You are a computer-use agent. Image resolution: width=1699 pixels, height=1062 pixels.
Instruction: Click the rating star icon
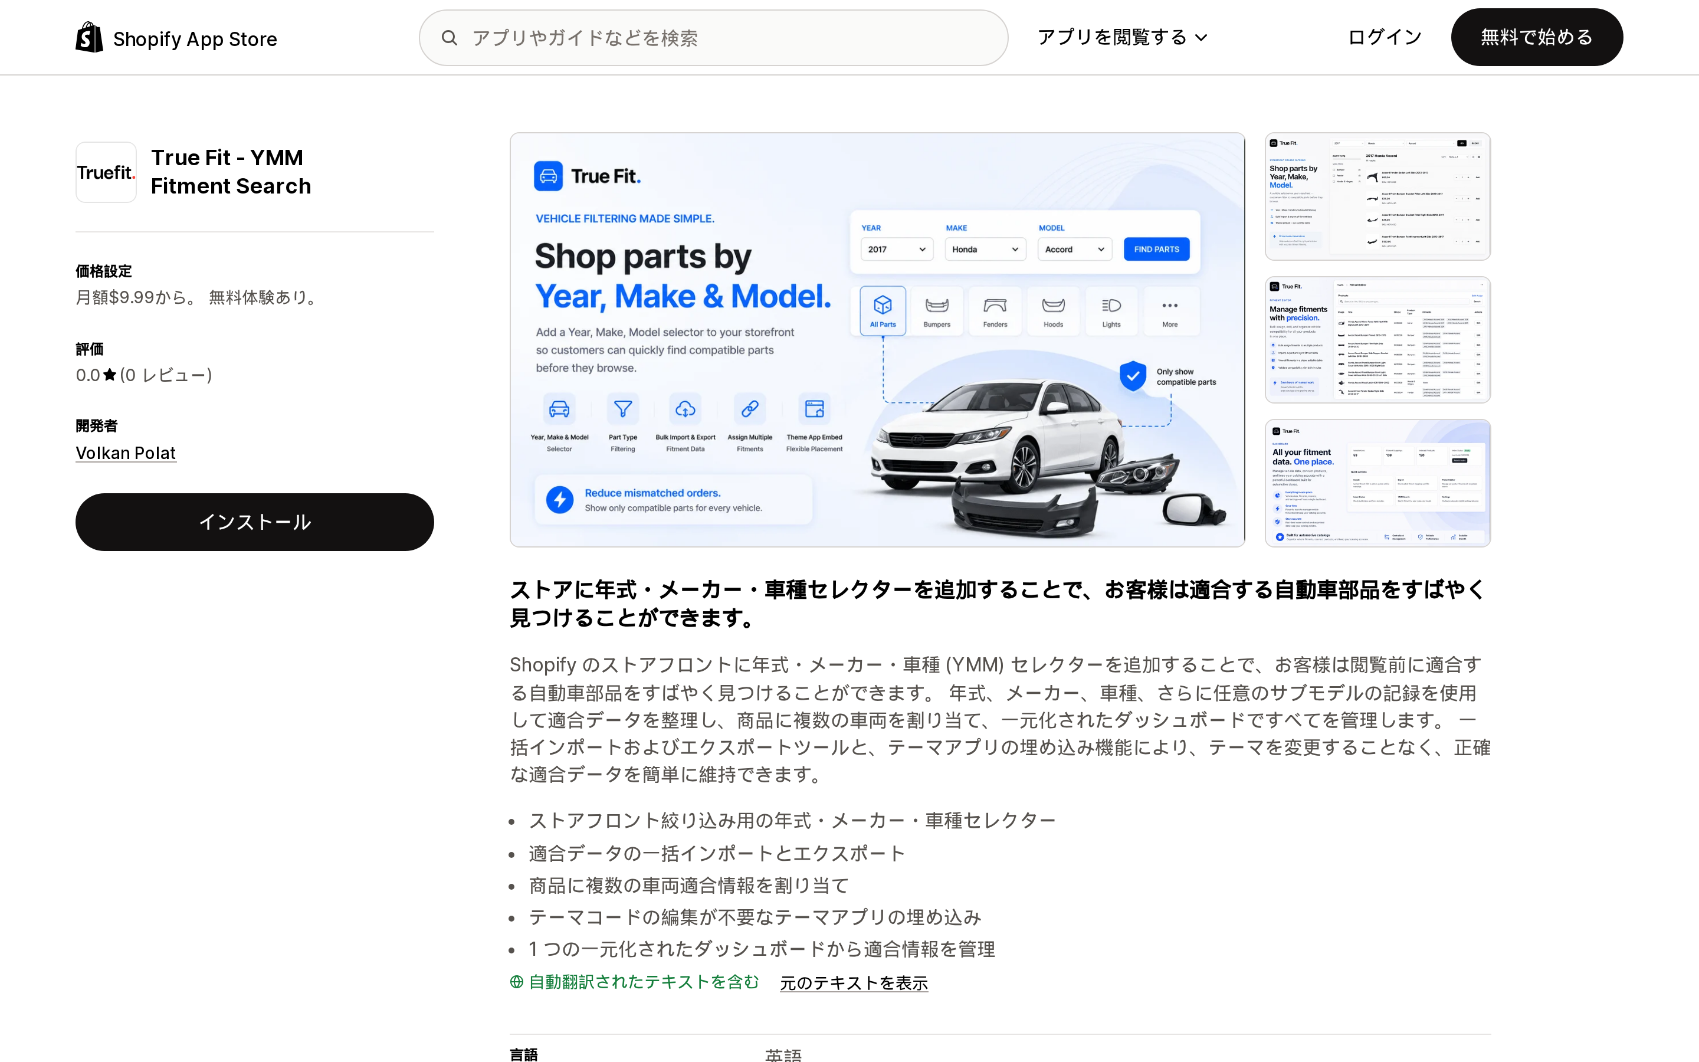[110, 375]
